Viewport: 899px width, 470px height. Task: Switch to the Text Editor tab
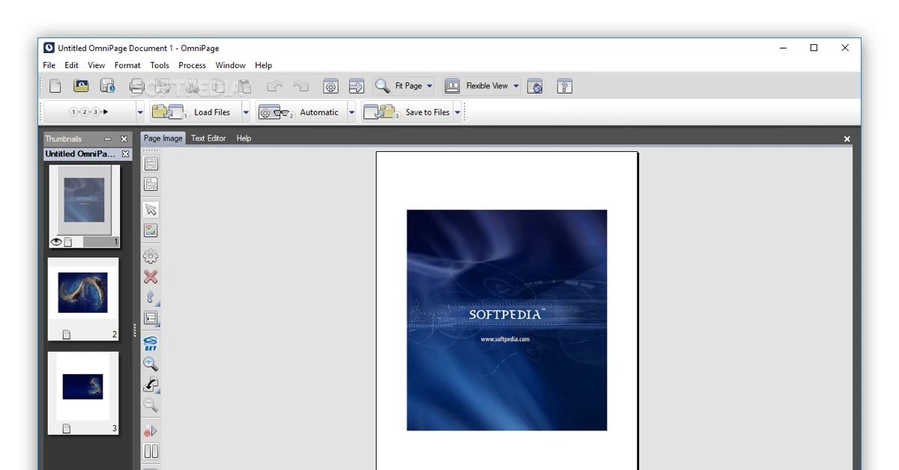point(208,138)
